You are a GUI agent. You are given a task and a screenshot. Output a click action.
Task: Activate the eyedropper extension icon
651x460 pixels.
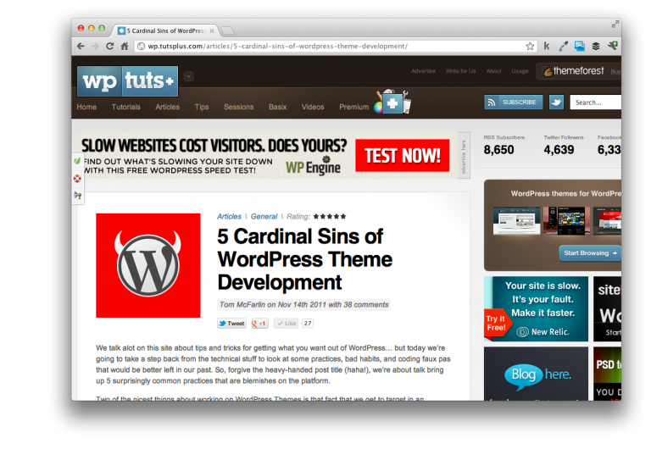(x=563, y=47)
